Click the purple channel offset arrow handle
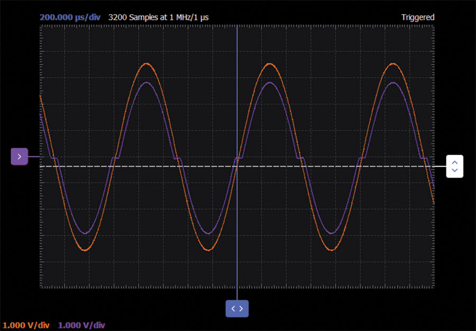Viewport: 476px width, 331px height. 20,157
